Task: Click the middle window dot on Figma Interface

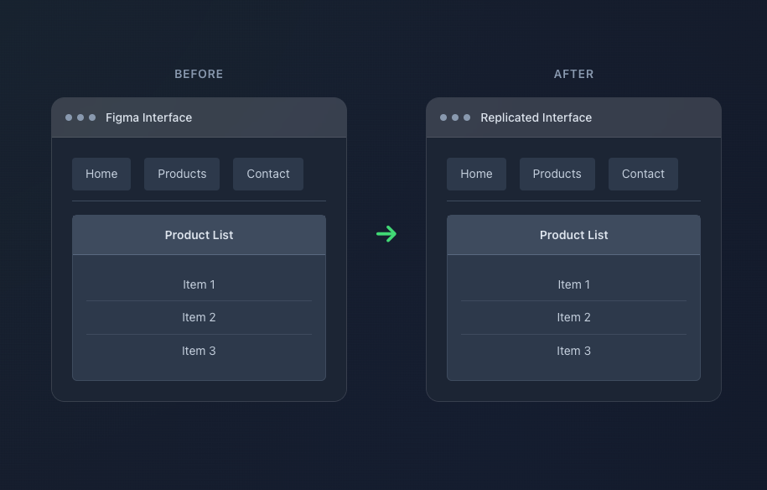Action: click(80, 117)
